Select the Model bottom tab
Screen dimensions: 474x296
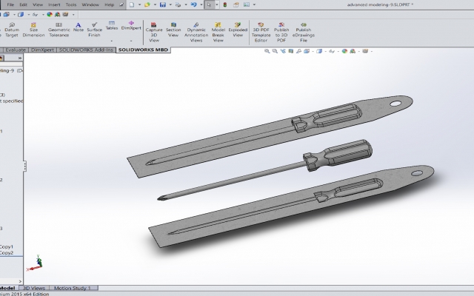[x=8, y=288]
